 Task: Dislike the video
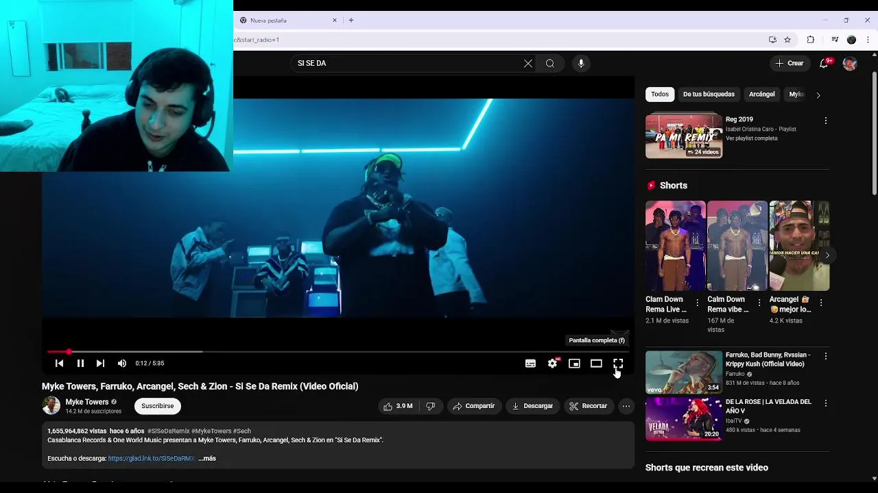431,406
